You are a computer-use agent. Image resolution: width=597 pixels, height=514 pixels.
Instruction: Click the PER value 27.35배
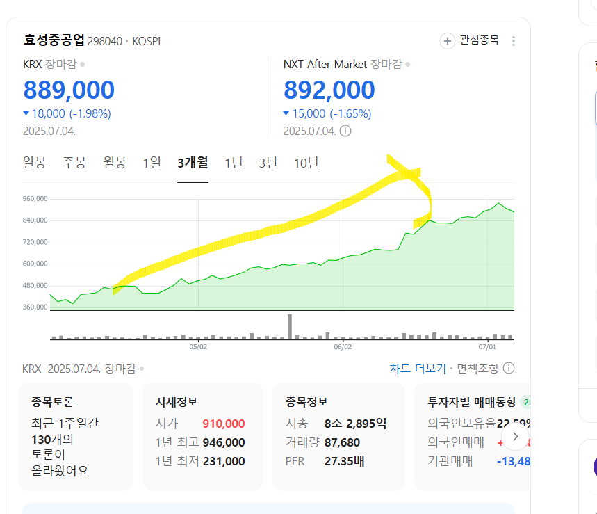coord(345,461)
